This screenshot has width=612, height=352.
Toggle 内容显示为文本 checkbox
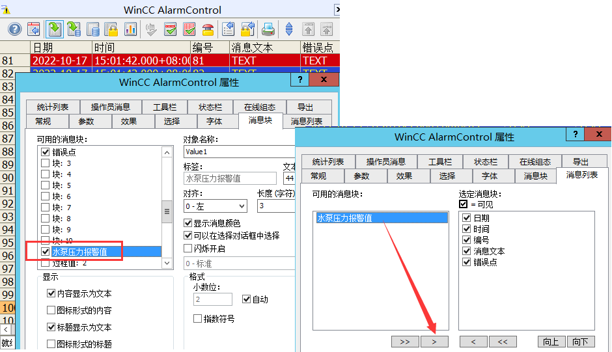click(x=51, y=293)
